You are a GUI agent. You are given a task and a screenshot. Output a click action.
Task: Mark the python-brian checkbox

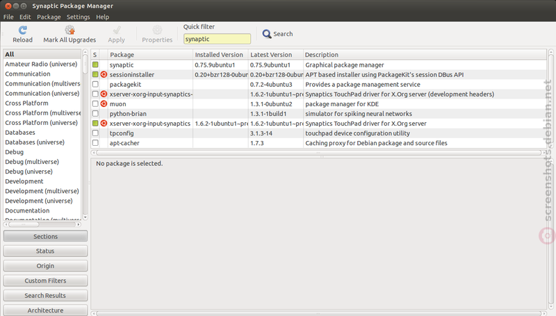[x=95, y=114]
